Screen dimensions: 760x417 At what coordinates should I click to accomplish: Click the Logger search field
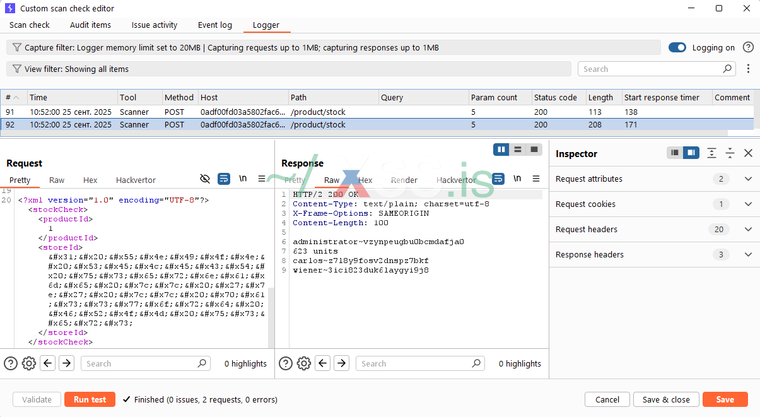(x=657, y=69)
